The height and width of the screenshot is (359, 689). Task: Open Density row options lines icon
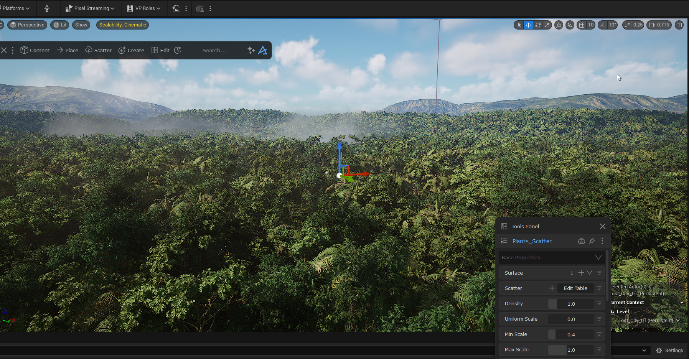pyautogui.click(x=599, y=303)
